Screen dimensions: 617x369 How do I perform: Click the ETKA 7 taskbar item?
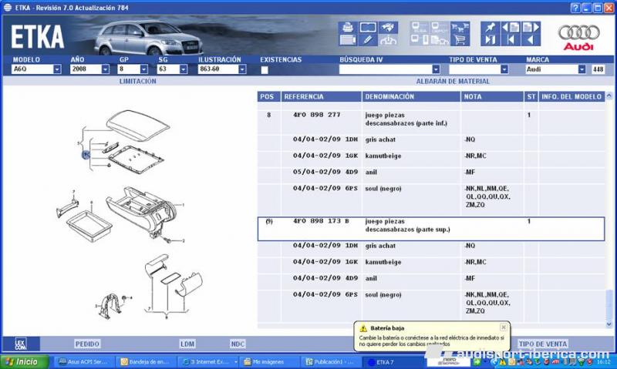coord(392,361)
